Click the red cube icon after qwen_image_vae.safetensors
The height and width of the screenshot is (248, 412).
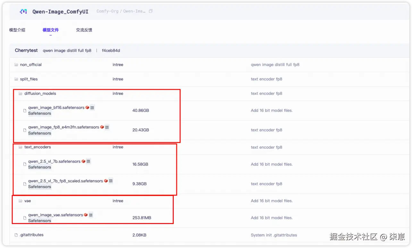(86, 215)
